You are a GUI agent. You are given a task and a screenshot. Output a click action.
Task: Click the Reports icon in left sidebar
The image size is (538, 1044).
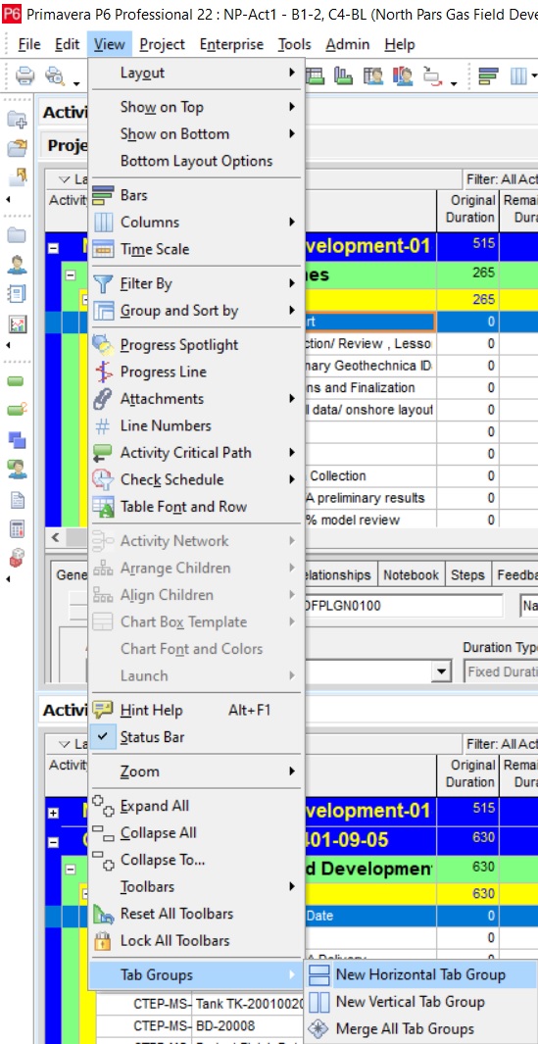17,294
